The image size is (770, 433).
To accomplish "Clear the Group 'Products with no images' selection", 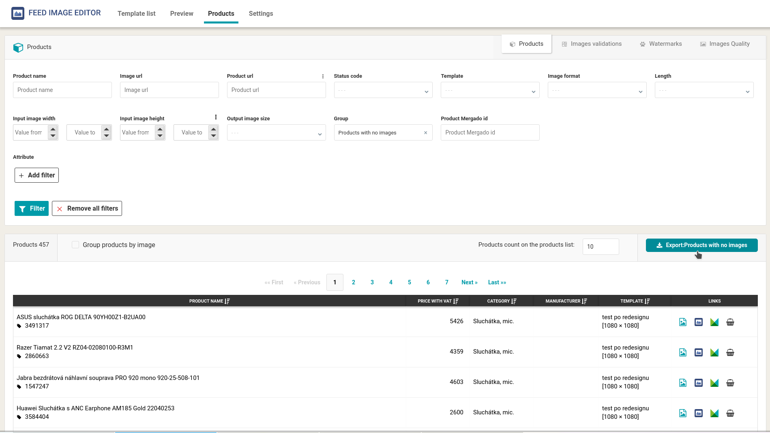I will pos(425,132).
